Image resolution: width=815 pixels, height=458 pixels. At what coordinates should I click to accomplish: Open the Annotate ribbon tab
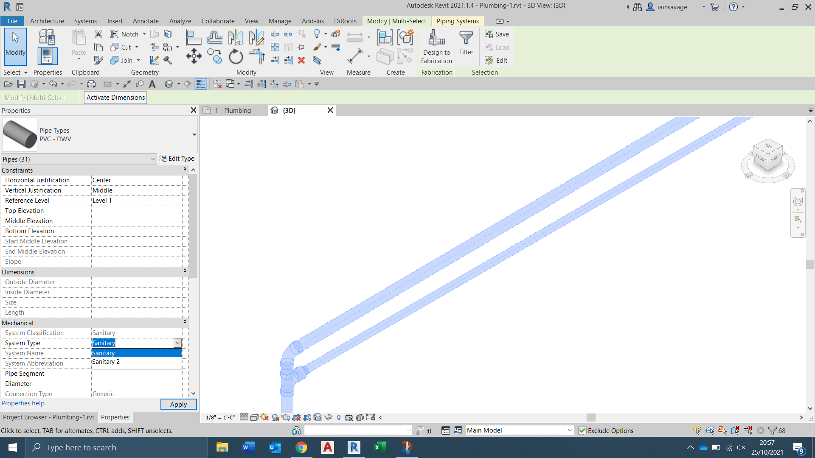(146, 21)
